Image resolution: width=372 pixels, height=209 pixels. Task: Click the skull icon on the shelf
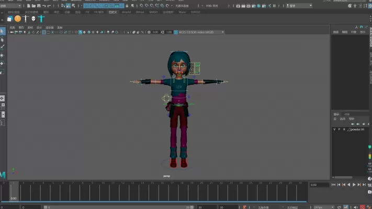coord(33,18)
